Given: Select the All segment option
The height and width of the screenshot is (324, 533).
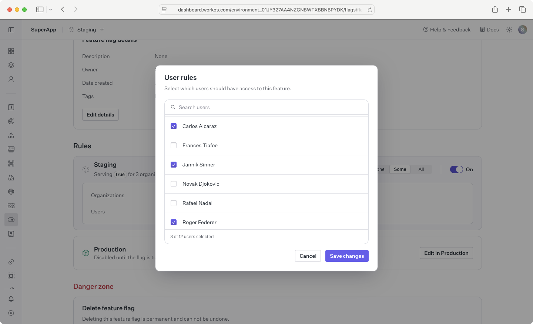Looking at the screenshot, I should click(421, 169).
